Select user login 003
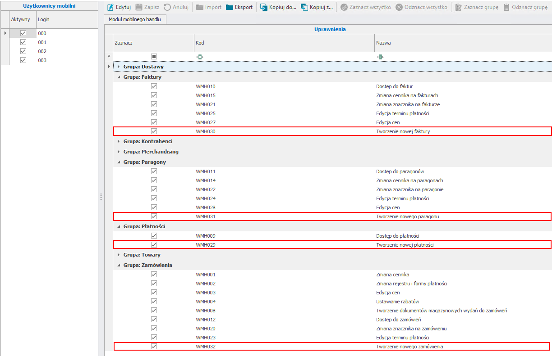 click(42, 60)
